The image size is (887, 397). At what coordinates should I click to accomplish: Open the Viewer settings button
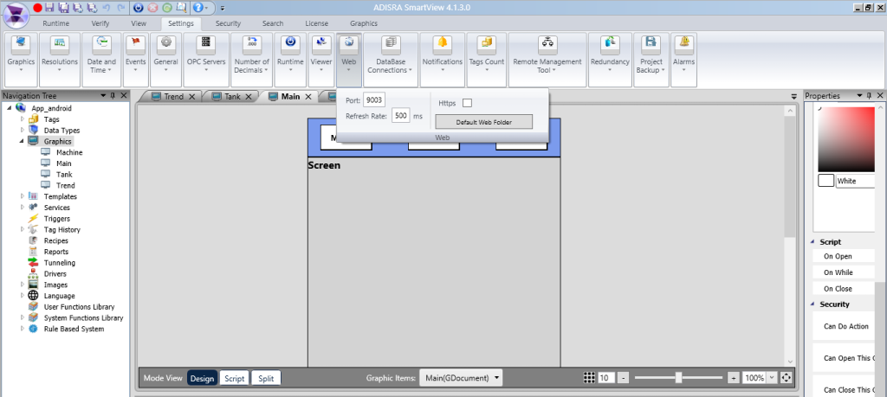(x=321, y=60)
